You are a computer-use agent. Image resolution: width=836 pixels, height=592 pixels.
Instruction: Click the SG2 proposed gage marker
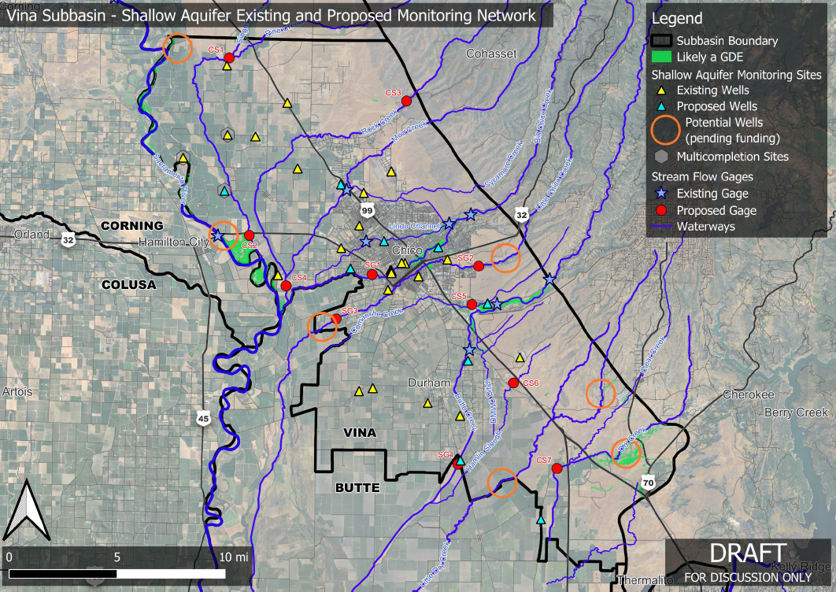(478, 266)
